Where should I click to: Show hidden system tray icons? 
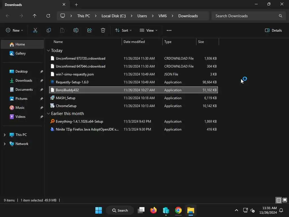tap(237, 210)
